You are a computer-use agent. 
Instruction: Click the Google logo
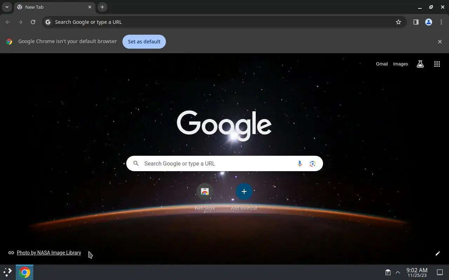[x=224, y=126]
